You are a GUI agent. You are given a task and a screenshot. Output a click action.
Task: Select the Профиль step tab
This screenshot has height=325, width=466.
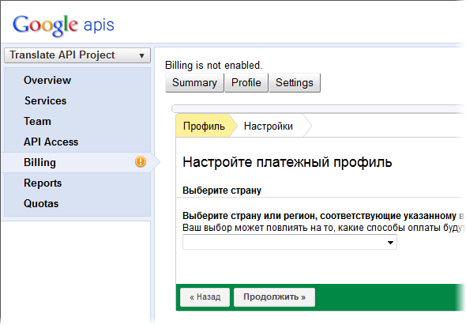click(205, 126)
